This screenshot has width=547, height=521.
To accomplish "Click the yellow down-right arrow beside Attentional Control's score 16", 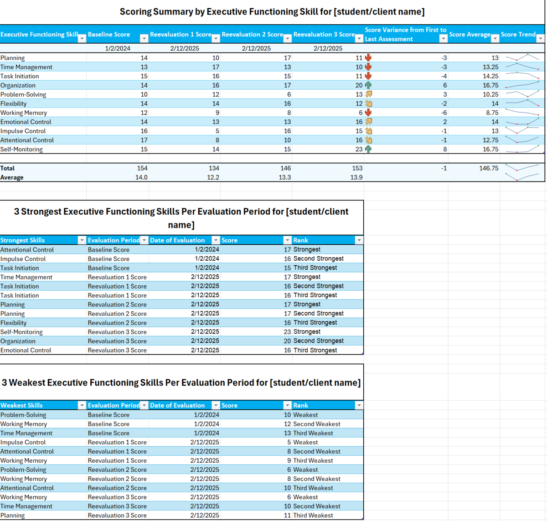I will (368, 140).
